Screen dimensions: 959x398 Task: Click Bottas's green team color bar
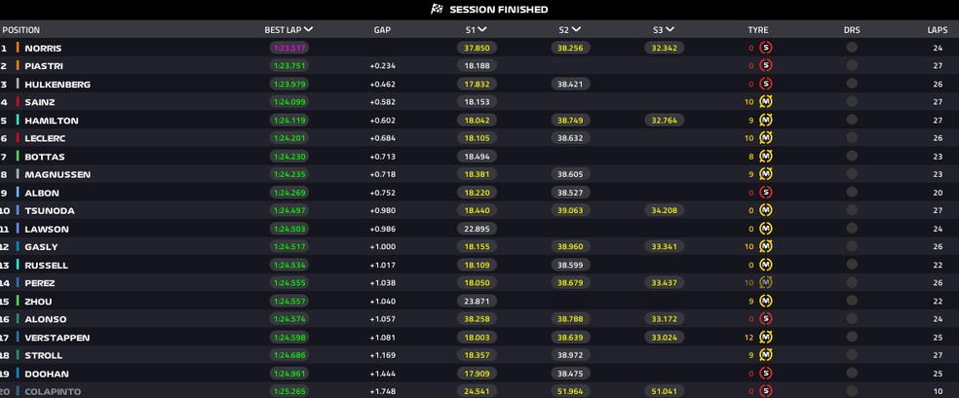coord(18,157)
